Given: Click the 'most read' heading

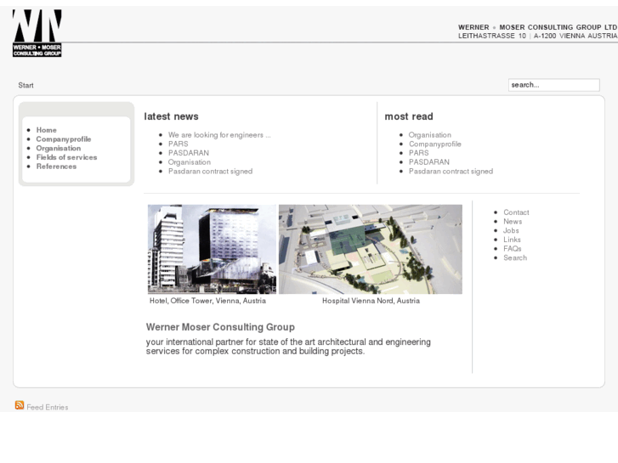Looking at the screenshot, I should [x=409, y=116].
